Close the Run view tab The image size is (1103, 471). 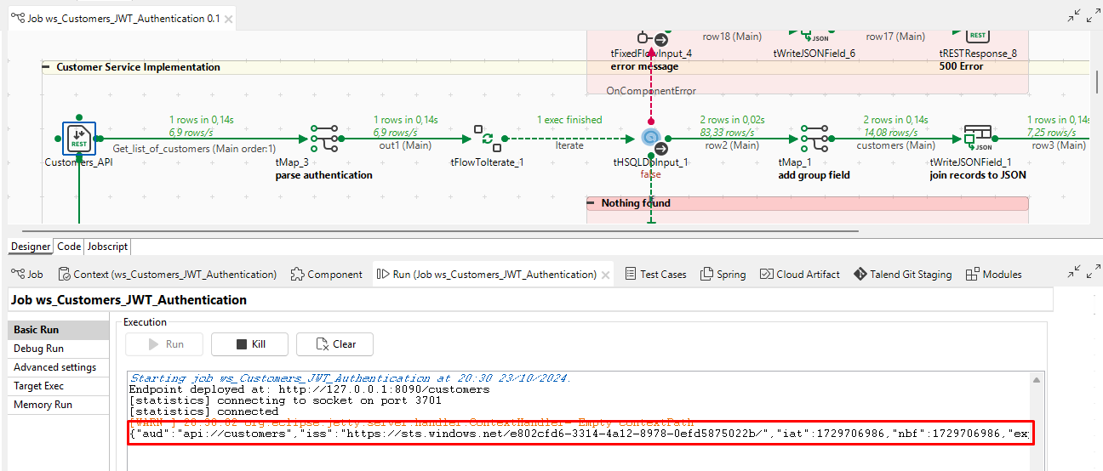coord(606,275)
